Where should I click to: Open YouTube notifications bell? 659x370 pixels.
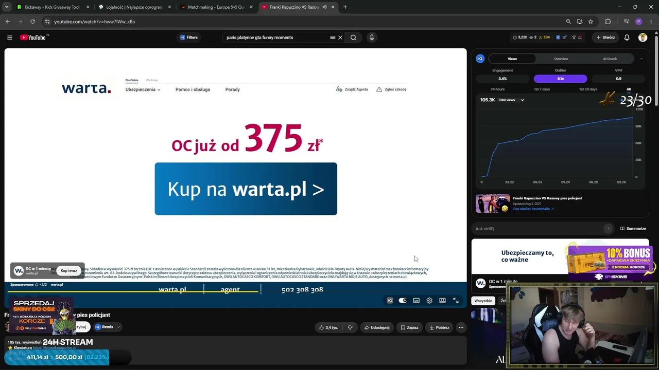pyautogui.click(x=627, y=38)
